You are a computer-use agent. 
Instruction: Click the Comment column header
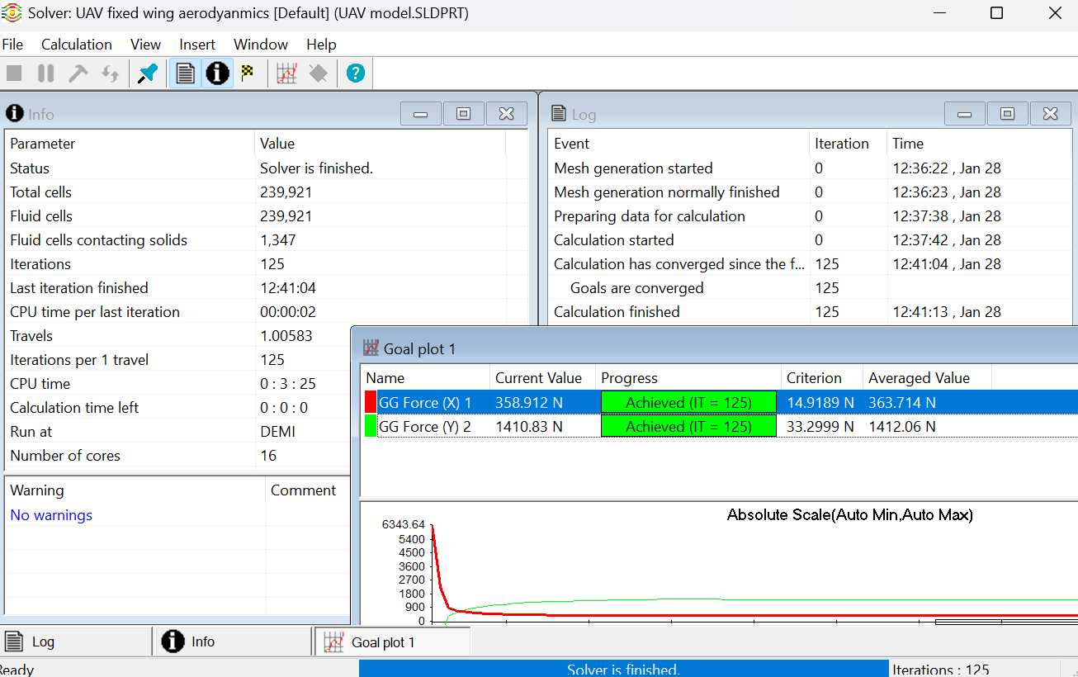pyautogui.click(x=309, y=490)
